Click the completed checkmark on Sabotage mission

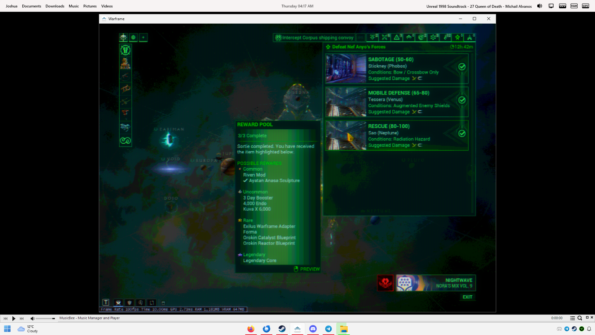pyautogui.click(x=462, y=67)
